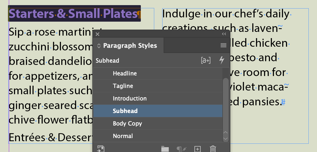Clear overrides in selection pilcrow icon
The image size is (317, 152).
pos(181,149)
